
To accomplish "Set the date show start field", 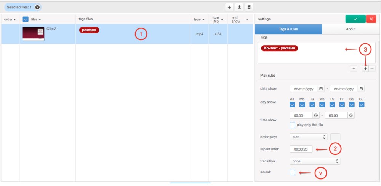I will [304, 89].
